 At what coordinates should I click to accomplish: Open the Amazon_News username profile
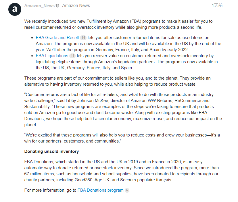(39, 5)
